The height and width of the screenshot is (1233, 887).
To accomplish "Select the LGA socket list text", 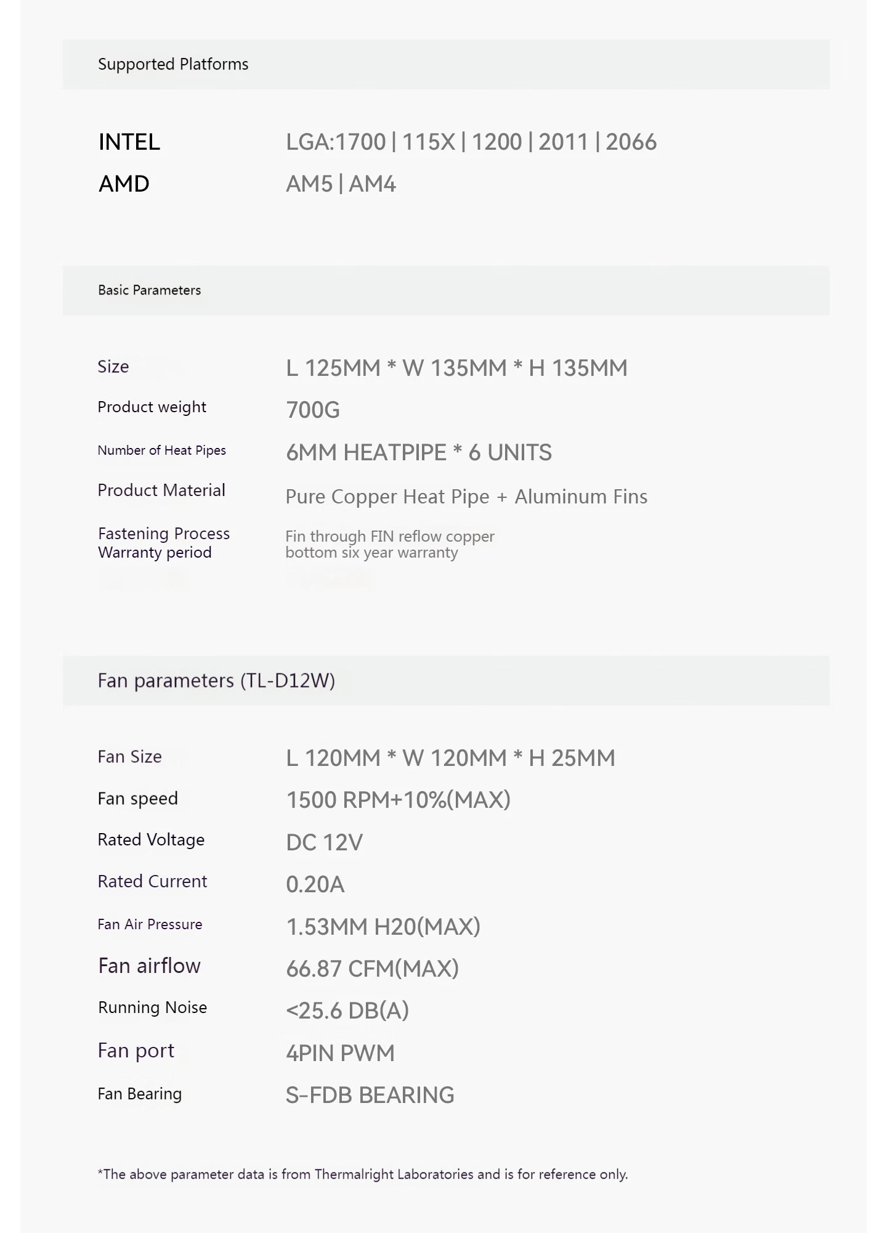I will pos(471,142).
